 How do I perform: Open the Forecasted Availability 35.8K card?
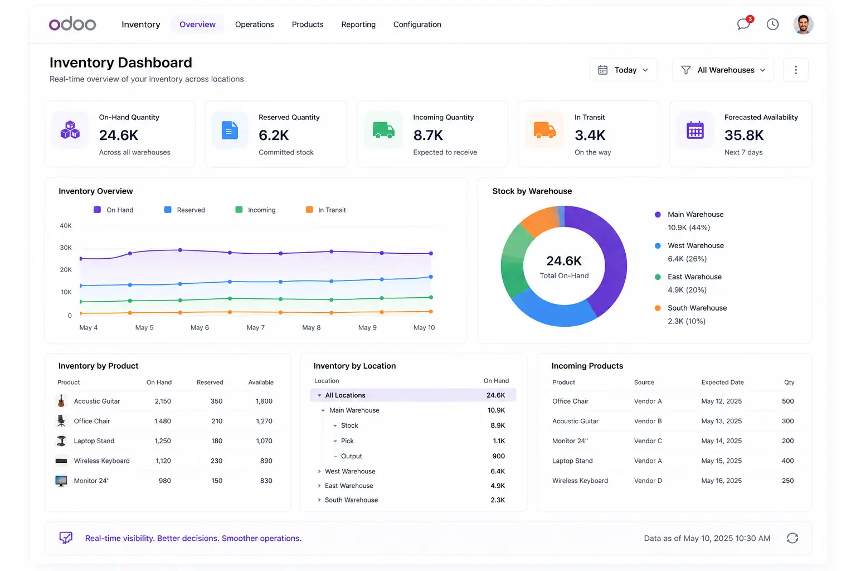[x=741, y=134]
